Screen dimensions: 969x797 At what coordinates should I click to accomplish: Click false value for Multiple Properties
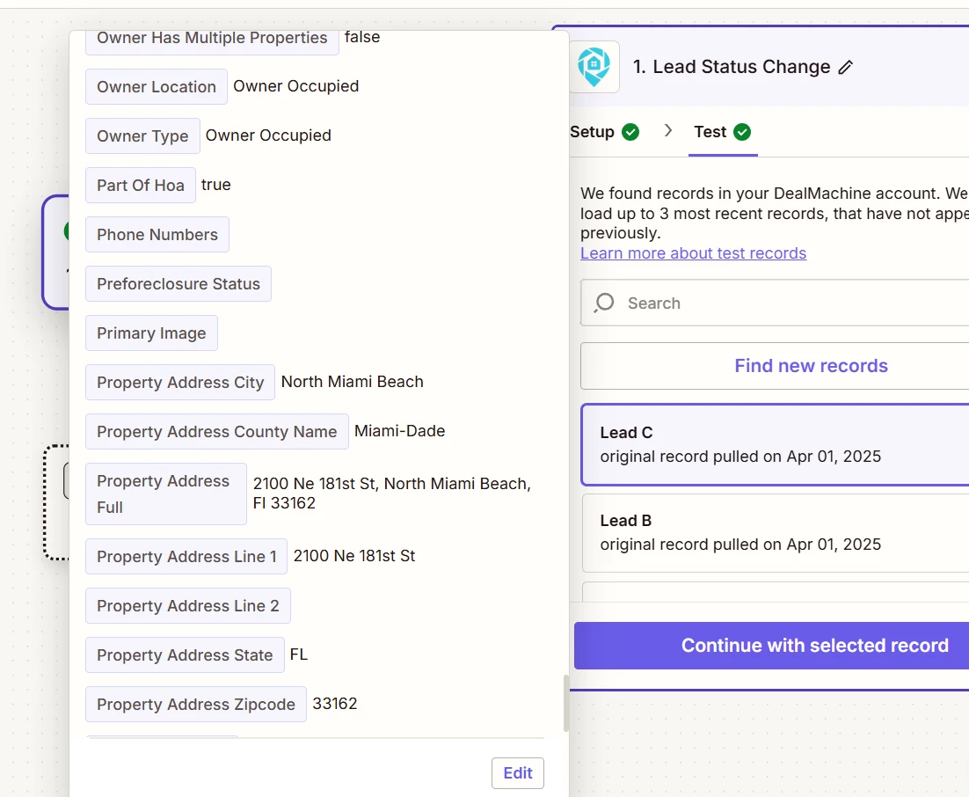(362, 37)
